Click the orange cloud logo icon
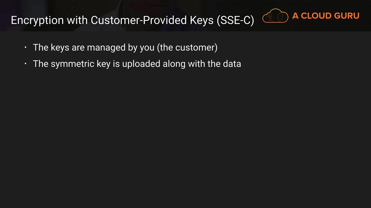The width and height of the screenshot is (371, 208). coord(275,16)
